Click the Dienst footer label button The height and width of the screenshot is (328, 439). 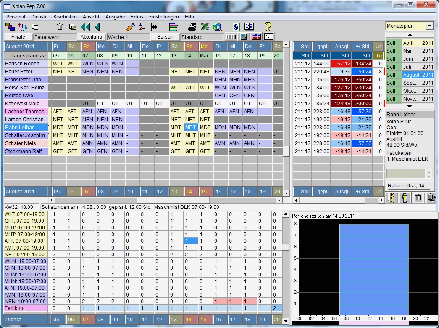click(x=26, y=319)
